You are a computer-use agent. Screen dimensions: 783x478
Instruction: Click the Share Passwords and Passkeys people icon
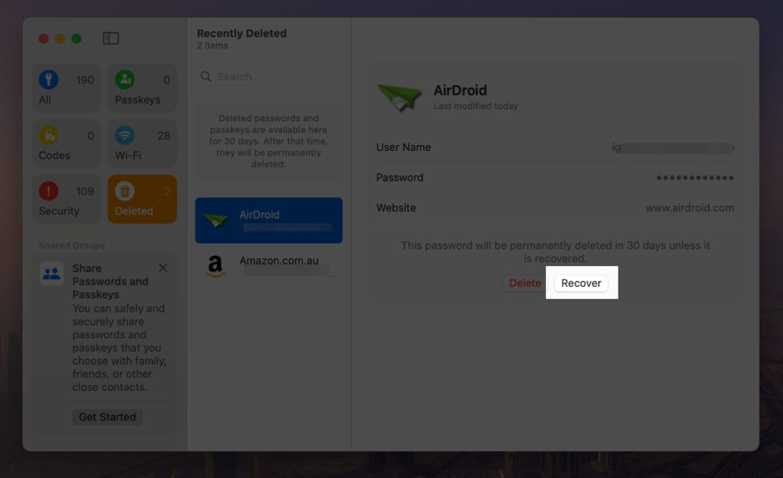tap(52, 274)
